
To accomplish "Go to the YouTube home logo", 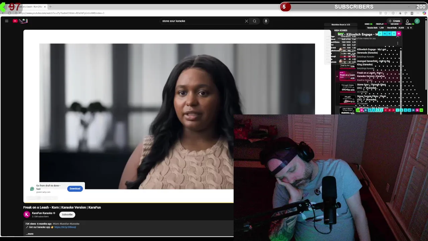I will point(20,21).
